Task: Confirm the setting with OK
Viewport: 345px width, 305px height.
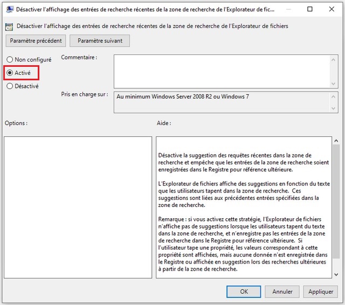Action: coord(244,292)
